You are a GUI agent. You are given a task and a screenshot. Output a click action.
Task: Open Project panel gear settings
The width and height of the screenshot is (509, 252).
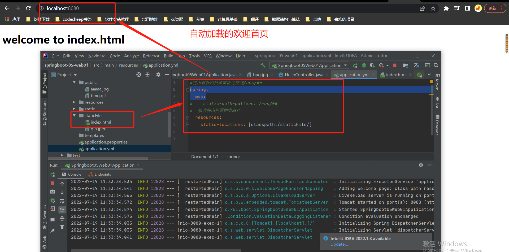[x=158, y=75]
